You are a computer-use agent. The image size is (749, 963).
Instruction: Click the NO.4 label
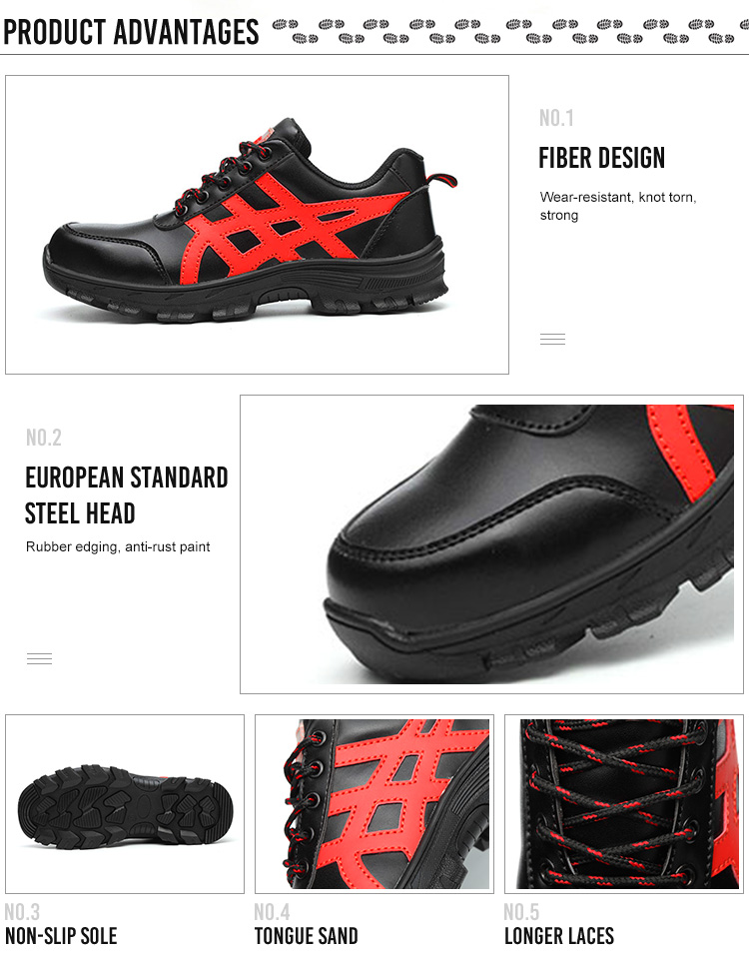(272, 911)
